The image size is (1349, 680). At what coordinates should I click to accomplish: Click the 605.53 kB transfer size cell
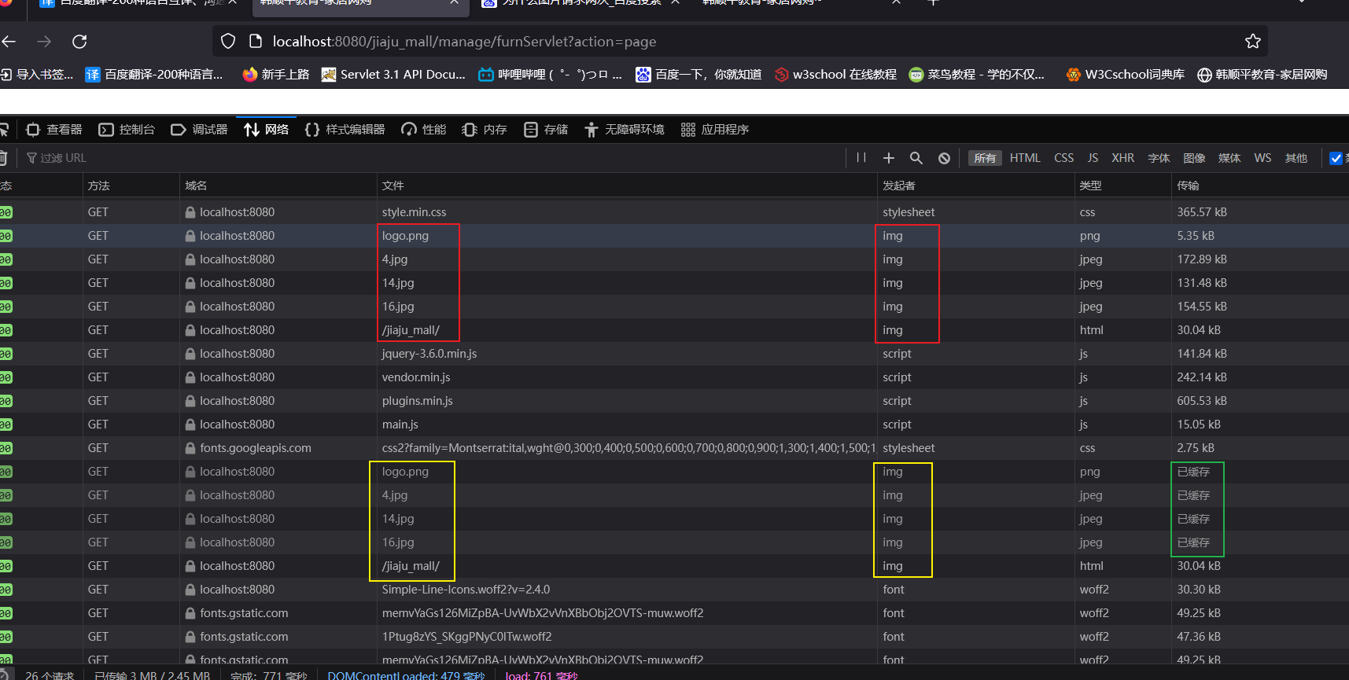pos(1260,401)
